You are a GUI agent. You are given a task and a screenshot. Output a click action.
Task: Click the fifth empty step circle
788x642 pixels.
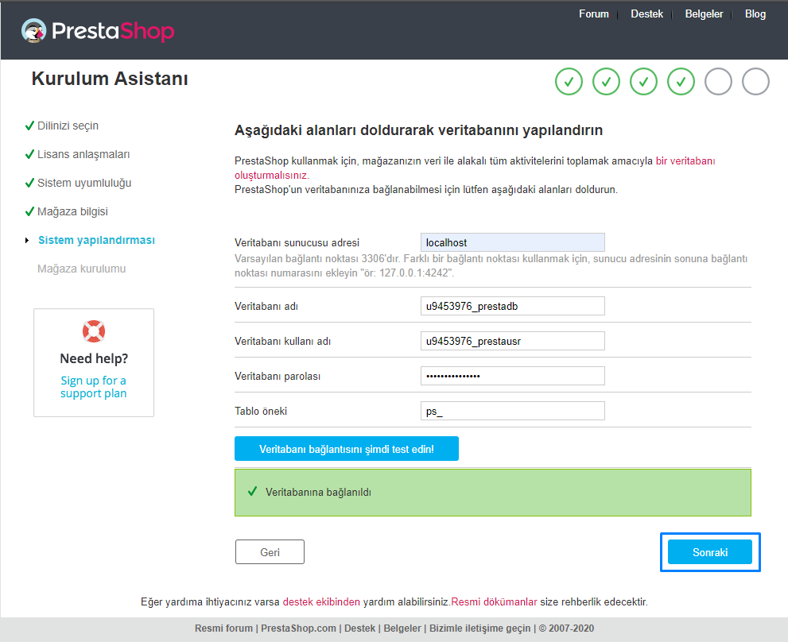pyautogui.click(x=718, y=81)
